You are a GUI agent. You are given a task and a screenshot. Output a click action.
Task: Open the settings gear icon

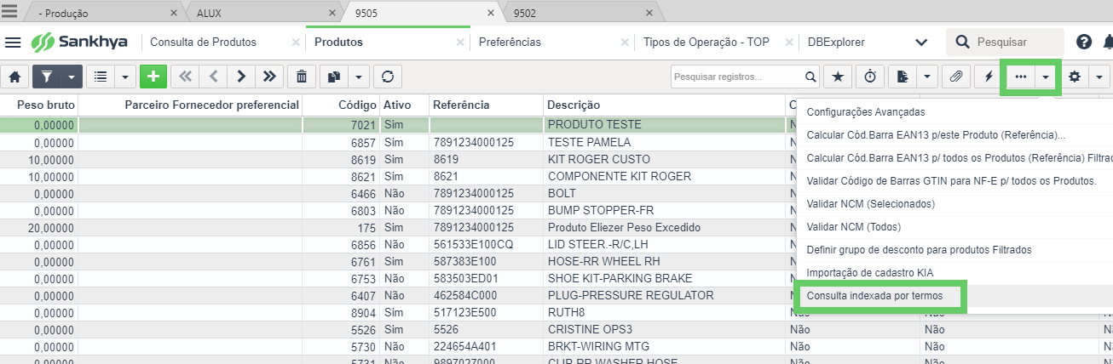1075,77
